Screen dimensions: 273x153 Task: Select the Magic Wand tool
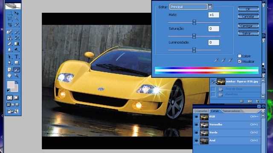pos(17,19)
